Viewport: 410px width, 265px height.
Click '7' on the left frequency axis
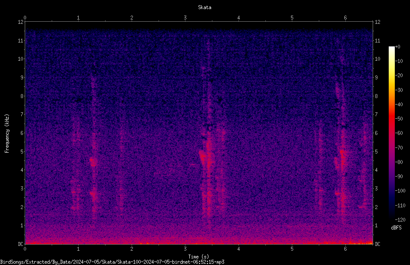[x=22, y=115]
